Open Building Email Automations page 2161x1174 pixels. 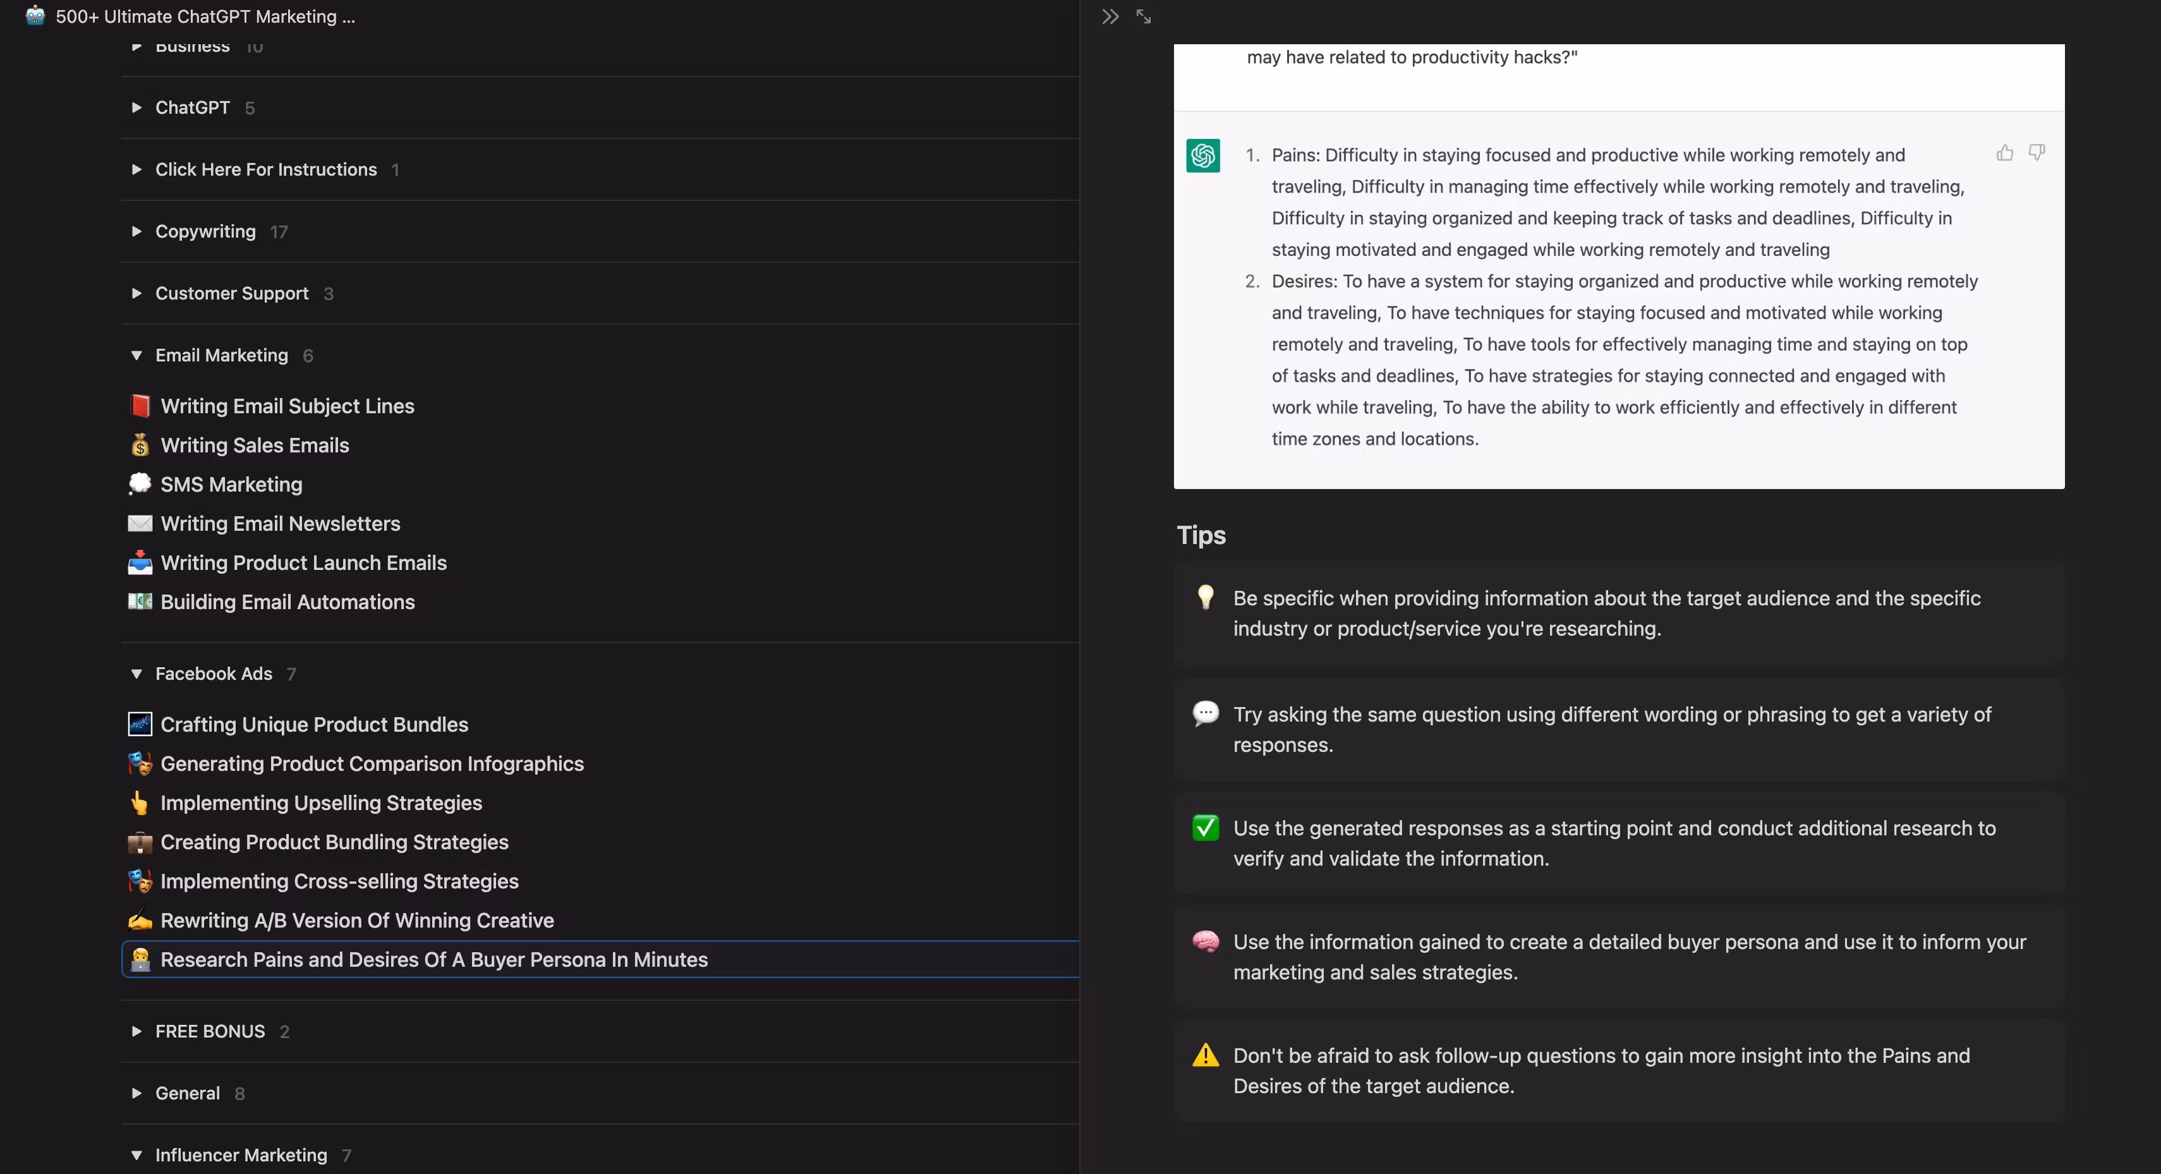point(287,603)
